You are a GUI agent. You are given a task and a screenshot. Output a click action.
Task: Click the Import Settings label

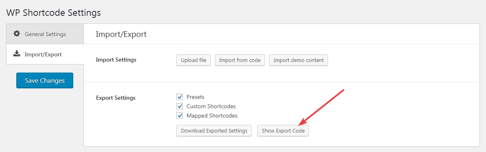point(116,60)
